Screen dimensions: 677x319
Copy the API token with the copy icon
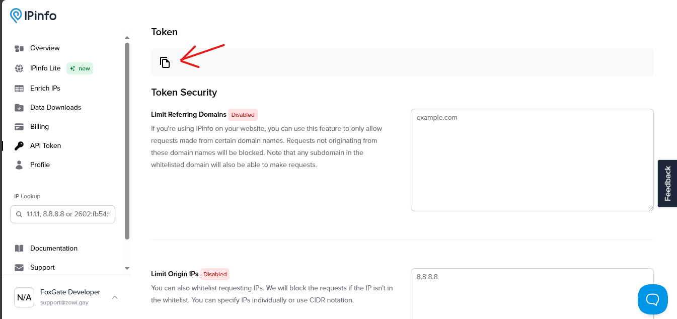(165, 62)
